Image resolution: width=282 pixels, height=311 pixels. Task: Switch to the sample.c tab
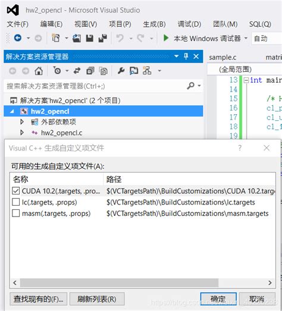click(223, 57)
